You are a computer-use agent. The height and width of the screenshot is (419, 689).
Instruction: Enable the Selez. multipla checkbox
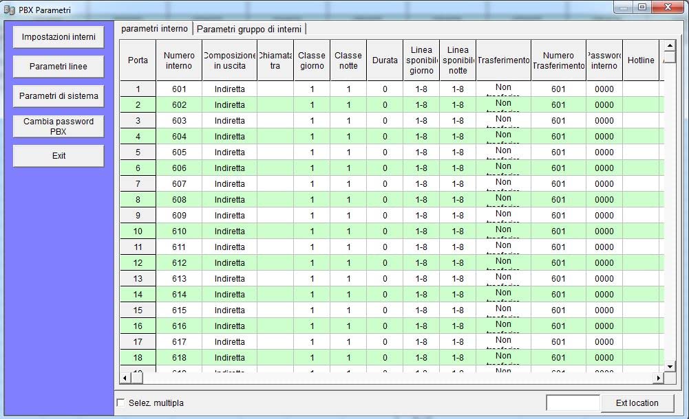(121, 403)
